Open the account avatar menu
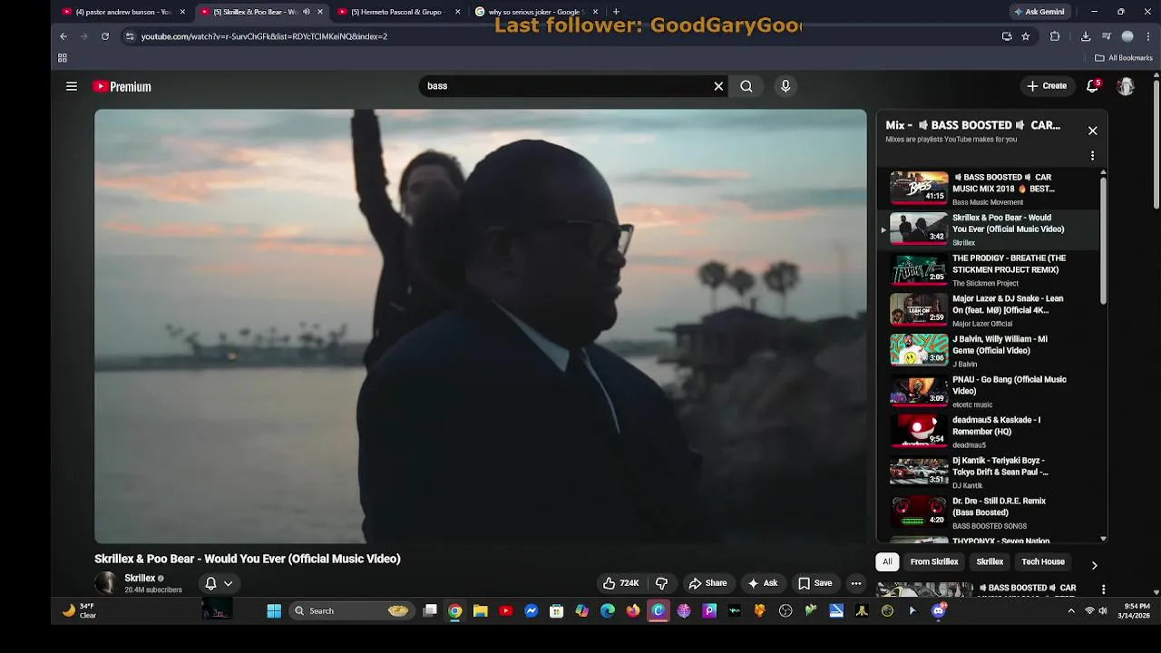 tap(1126, 86)
